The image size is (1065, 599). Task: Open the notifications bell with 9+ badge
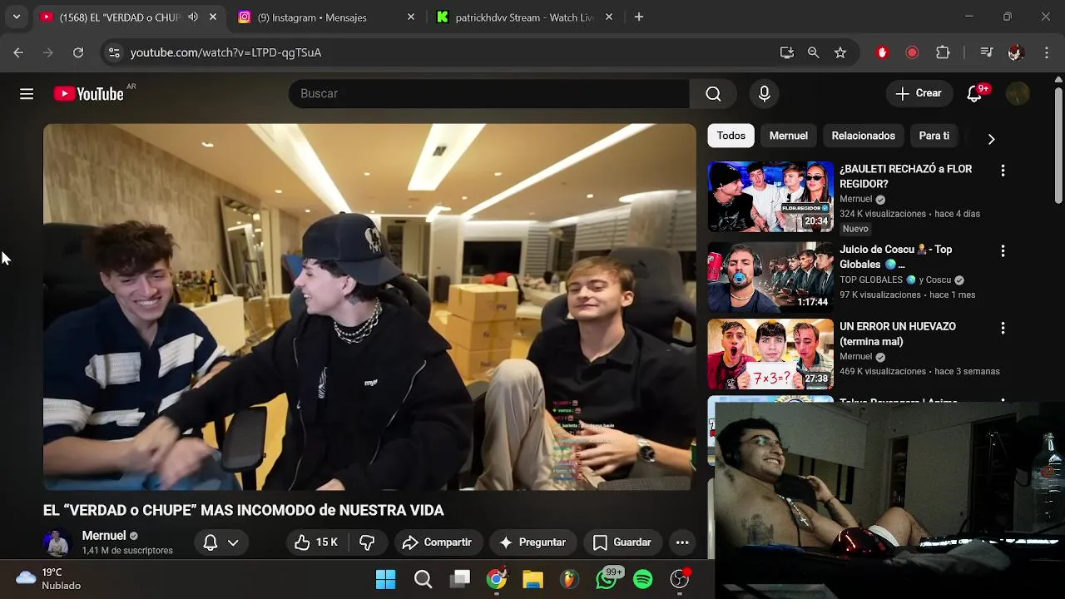click(x=975, y=94)
